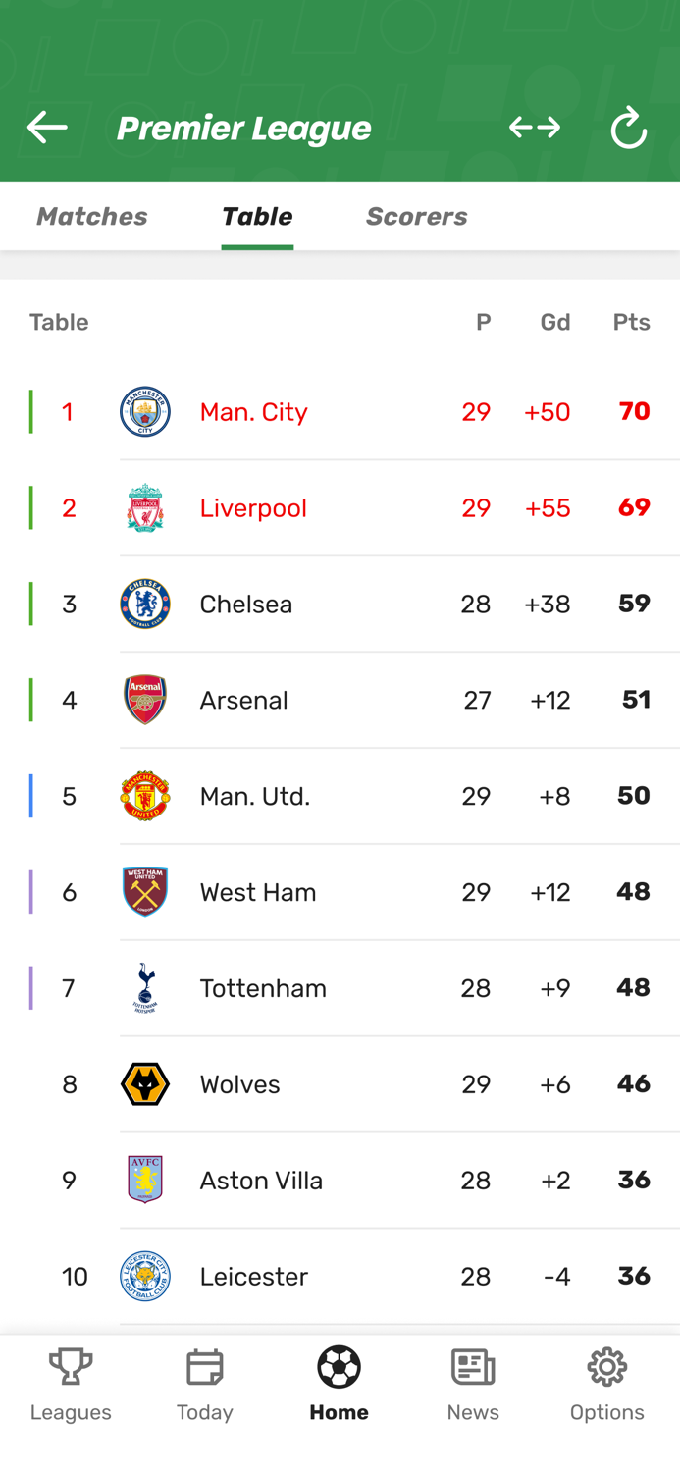Image resolution: width=680 pixels, height=1472 pixels.
Task: Tap the Wolves club crest
Action: click(144, 1083)
